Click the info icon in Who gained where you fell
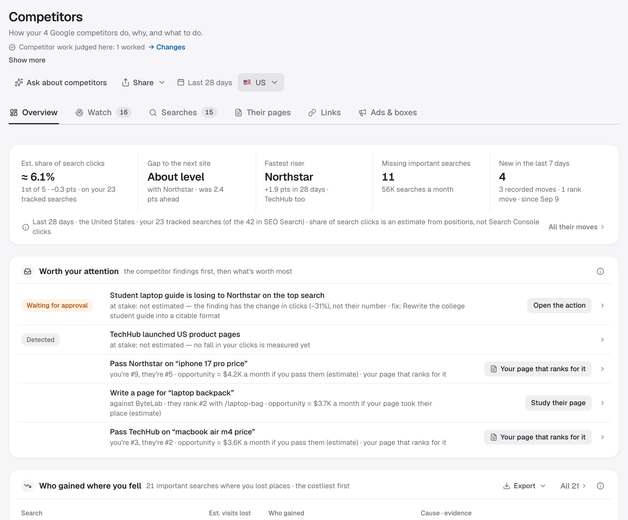The image size is (628, 520). [600, 486]
